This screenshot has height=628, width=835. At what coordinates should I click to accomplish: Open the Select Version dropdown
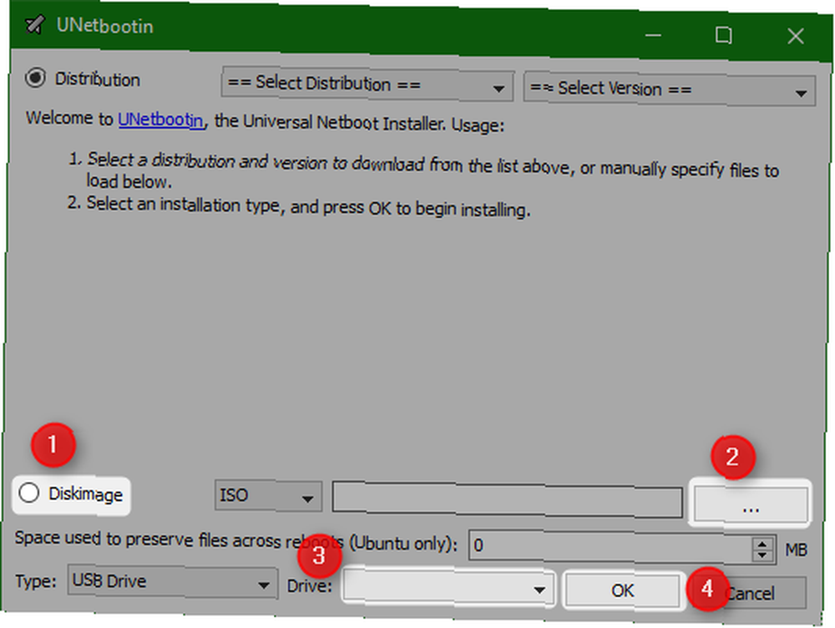(x=670, y=89)
